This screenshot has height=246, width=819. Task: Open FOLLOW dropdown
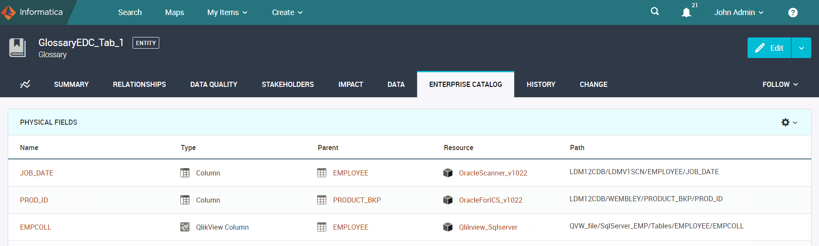[780, 84]
